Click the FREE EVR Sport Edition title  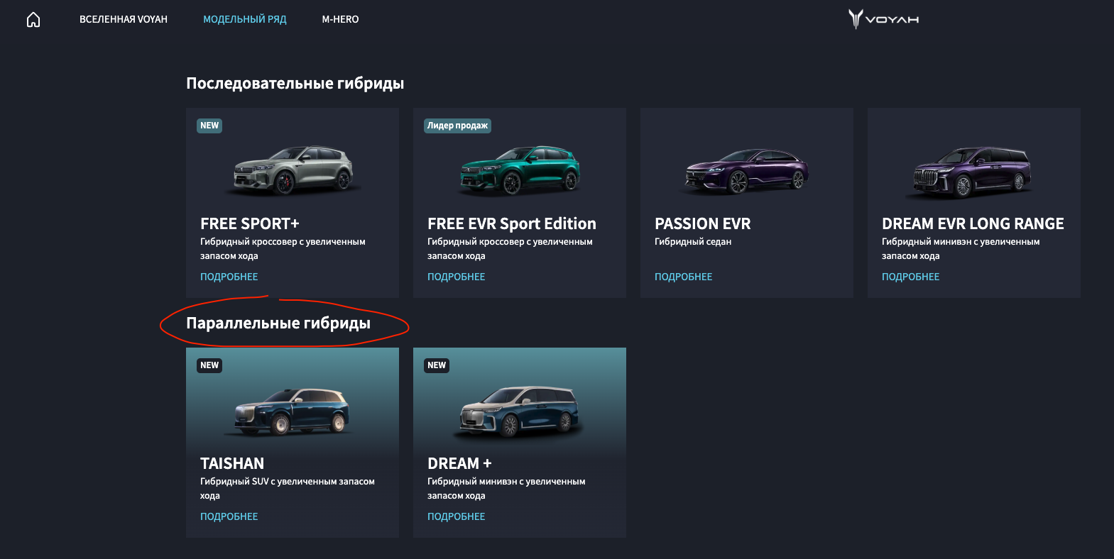pos(512,224)
